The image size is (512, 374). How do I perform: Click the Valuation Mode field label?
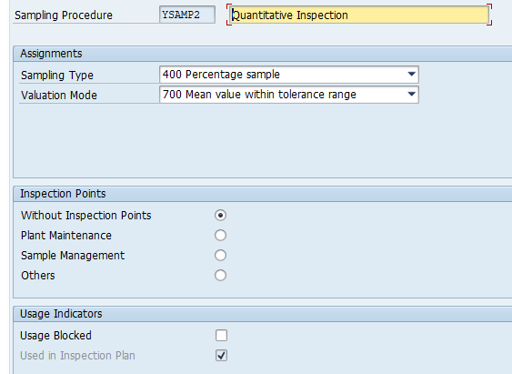pyautogui.click(x=59, y=95)
